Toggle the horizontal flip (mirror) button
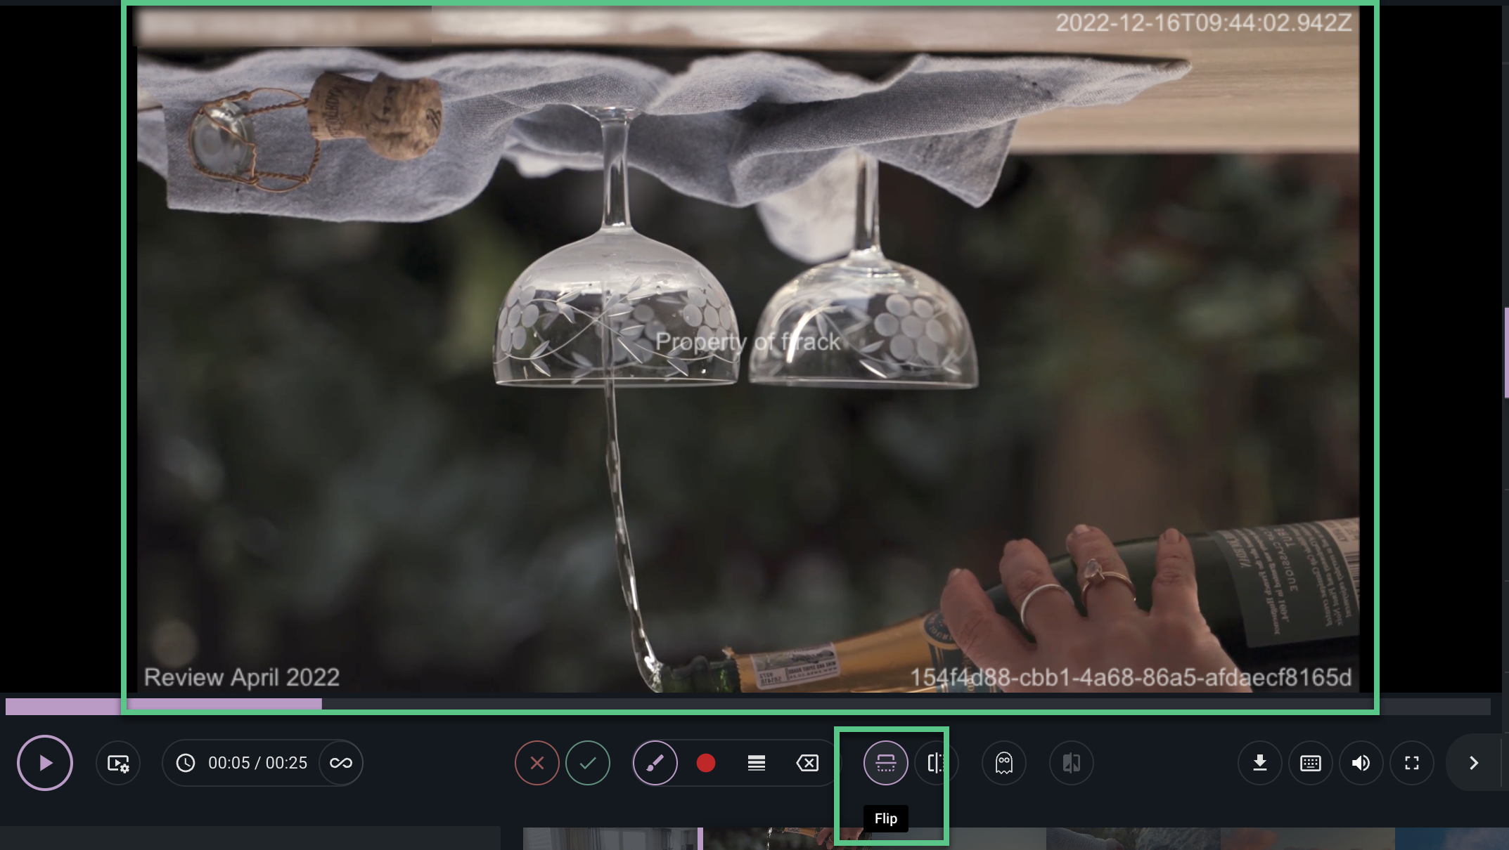 (x=935, y=763)
